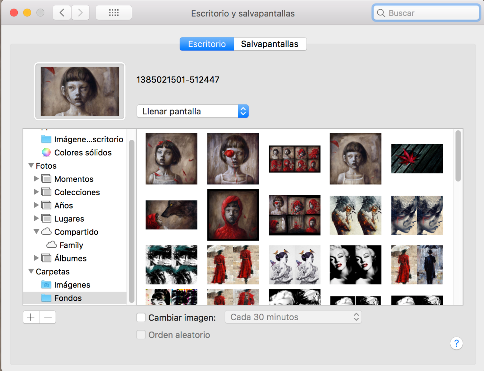Remove the folder with the minus button
Image resolution: width=484 pixels, height=371 pixels.
(x=48, y=317)
